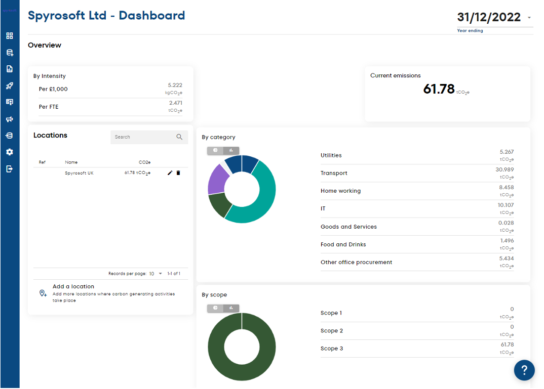This screenshot has height=389, width=544.
Task: Click the megaphone icon in sidebar
Action: click(10, 119)
